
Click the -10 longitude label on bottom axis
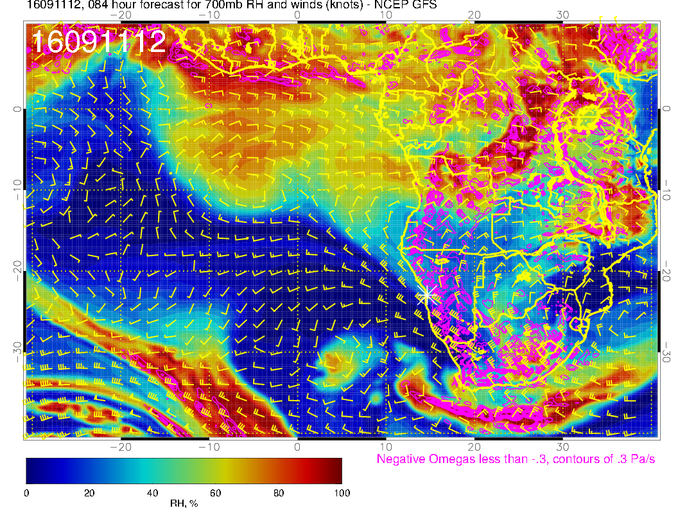209,447
